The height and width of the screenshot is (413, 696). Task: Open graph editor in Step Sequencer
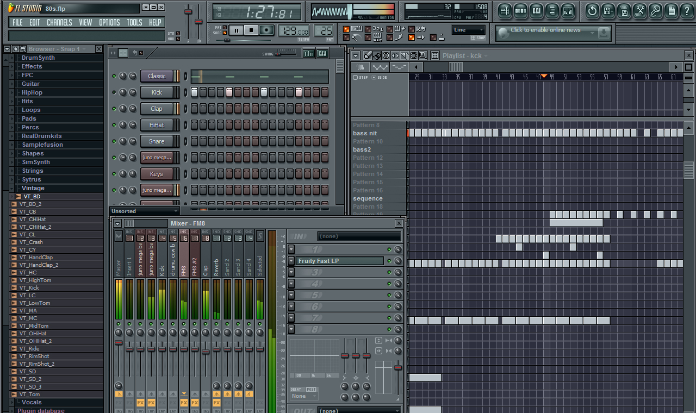tap(308, 53)
